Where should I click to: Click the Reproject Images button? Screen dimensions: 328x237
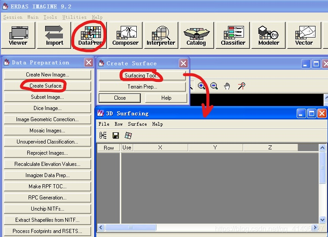47,153
